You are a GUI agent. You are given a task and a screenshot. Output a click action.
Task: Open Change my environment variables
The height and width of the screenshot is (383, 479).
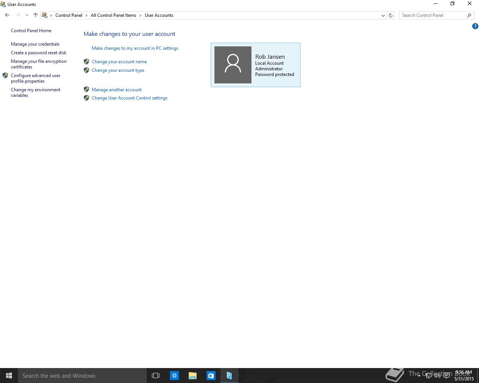point(36,92)
